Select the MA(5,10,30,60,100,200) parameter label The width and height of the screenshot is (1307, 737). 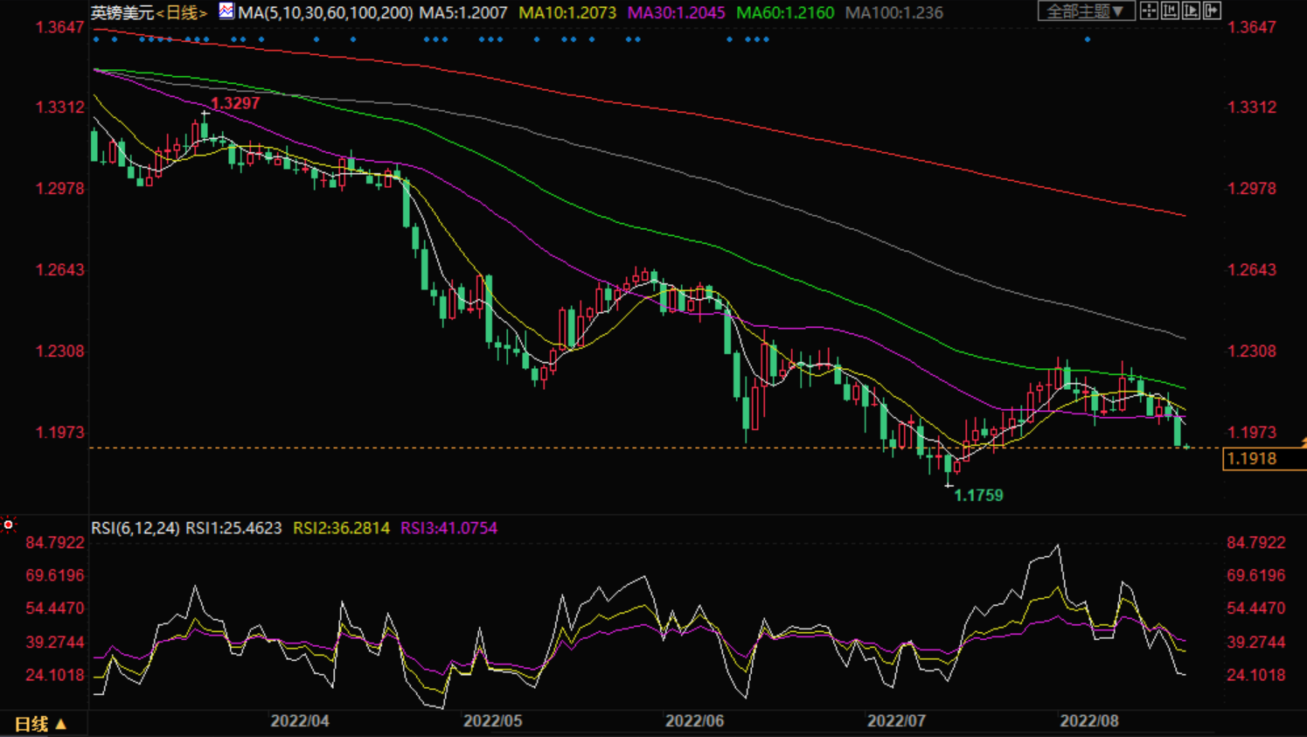pos(325,13)
